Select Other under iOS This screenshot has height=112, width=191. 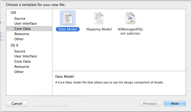(19, 39)
